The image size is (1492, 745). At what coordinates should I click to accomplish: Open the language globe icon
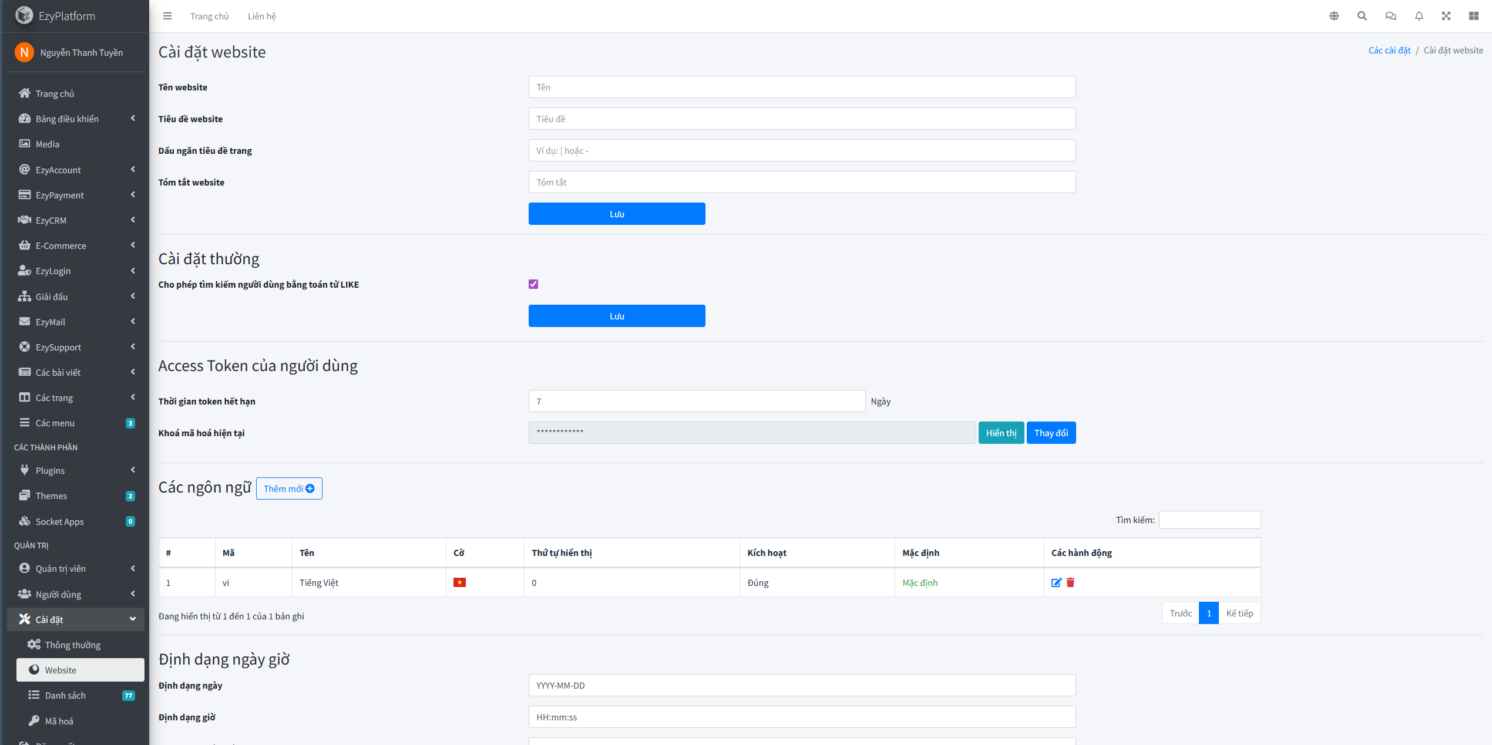tap(1334, 16)
